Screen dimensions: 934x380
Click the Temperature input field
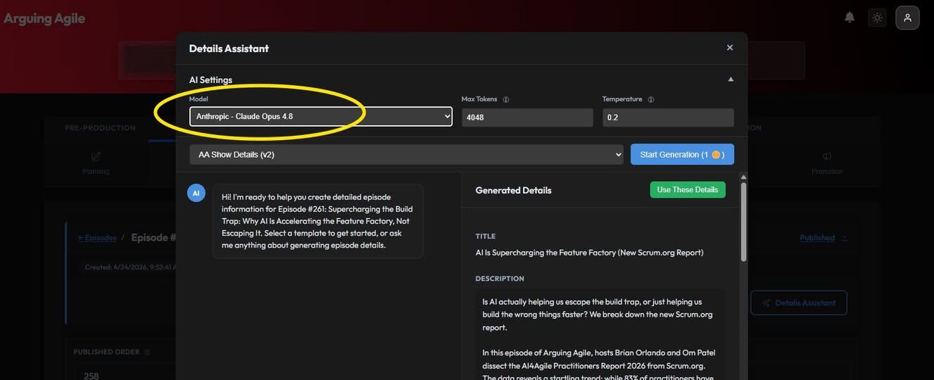click(x=668, y=118)
